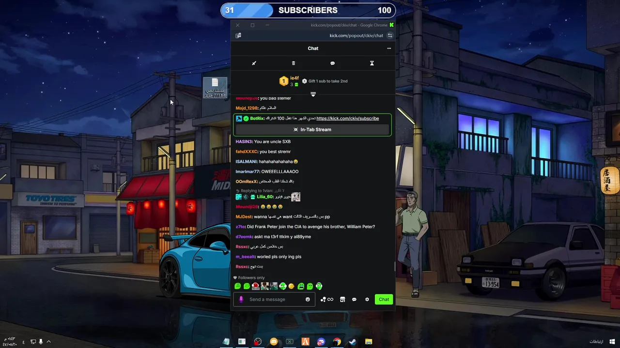The image size is (620, 348).
Task: Click the translate icon in Chrome address bar
Action: (x=238, y=35)
